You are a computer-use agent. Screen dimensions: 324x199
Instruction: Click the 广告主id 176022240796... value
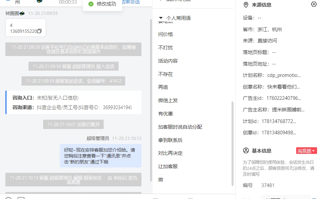(x=284, y=98)
